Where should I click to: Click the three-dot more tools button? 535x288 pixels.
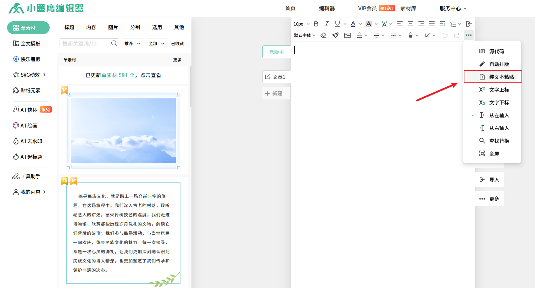469,35
